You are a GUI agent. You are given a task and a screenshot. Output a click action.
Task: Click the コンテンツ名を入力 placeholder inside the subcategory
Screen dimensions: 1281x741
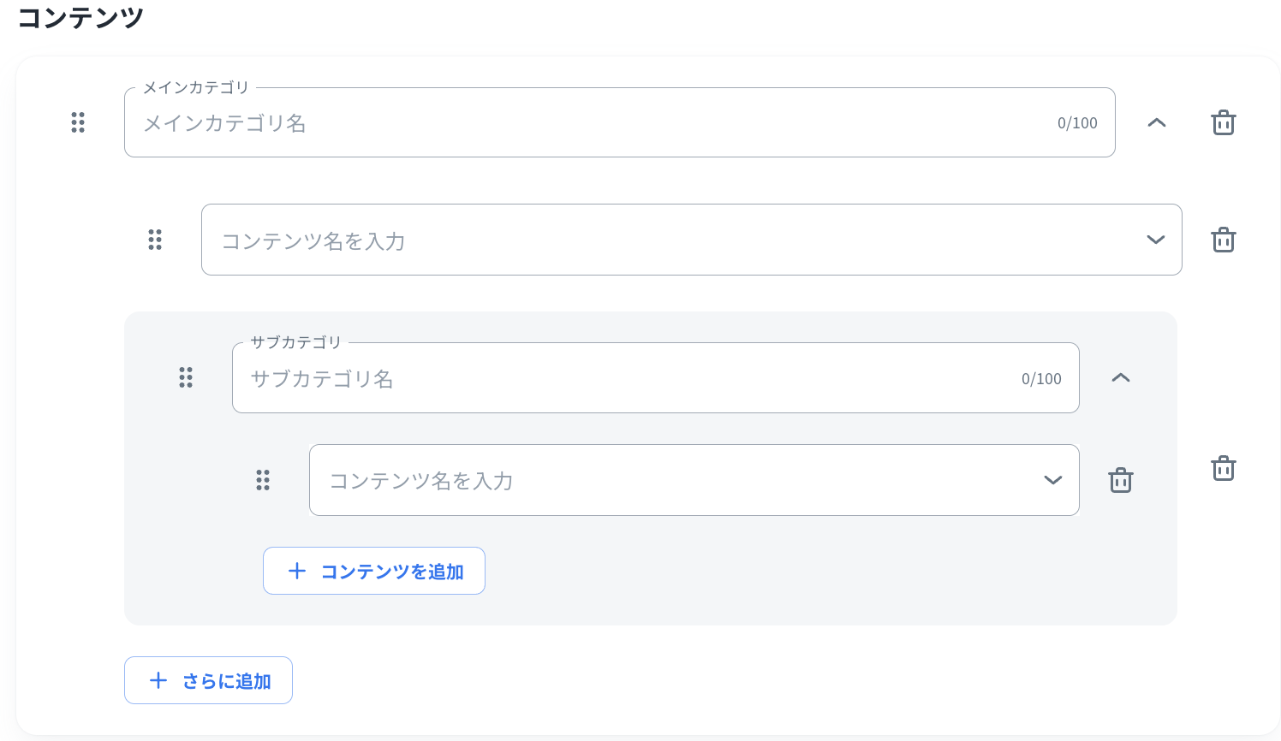[x=421, y=481]
